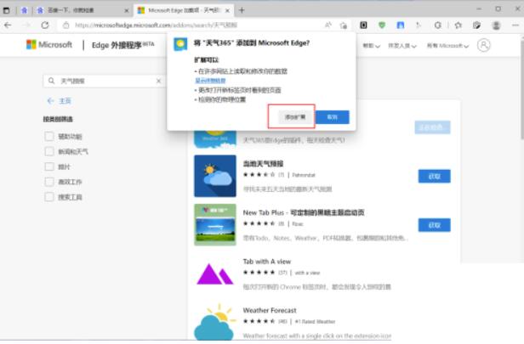This screenshot has width=524, height=344.
Task: Click the 当地天气预报 extension thumbnail
Action: coord(215,176)
